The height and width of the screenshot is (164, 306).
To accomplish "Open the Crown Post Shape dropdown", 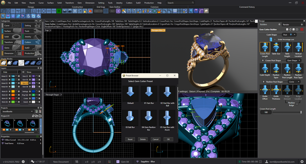I will tap(294, 60).
